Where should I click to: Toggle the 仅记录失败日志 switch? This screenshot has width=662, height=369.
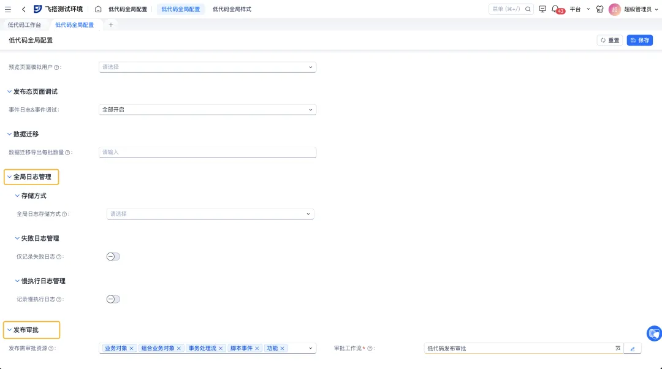[113, 257]
